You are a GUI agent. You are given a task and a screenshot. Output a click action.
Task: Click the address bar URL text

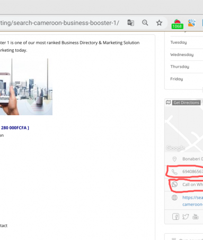pyautogui.click(x=59, y=23)
